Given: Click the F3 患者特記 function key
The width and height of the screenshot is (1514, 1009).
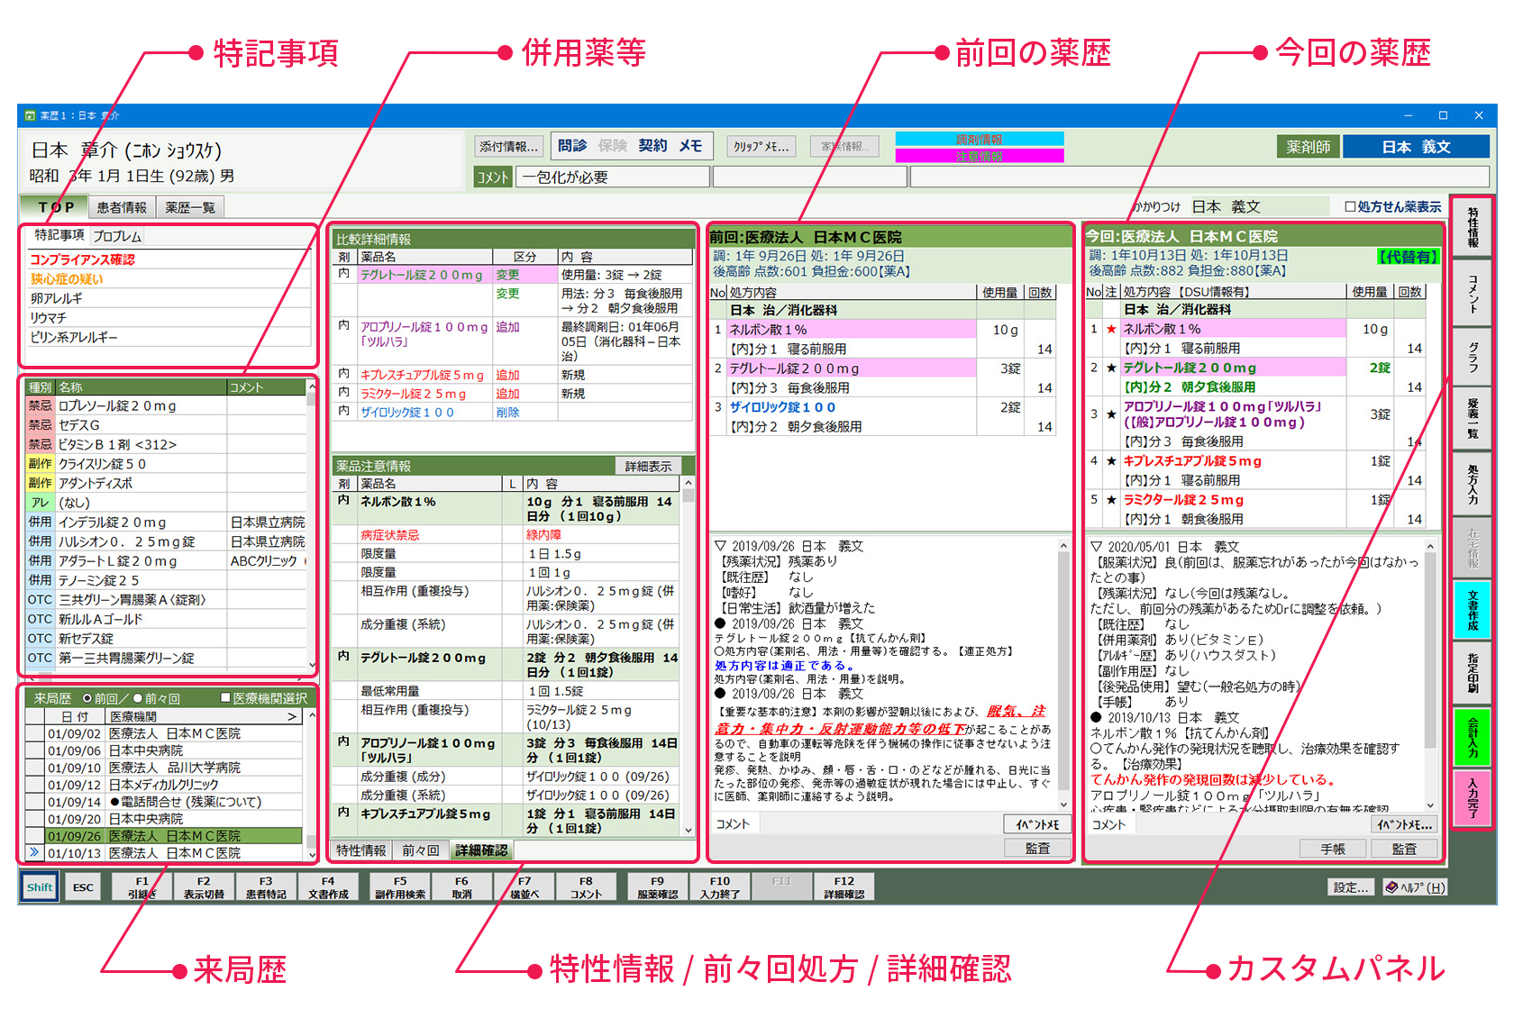Looking at the screenshot, I should (x=266, y=887).
